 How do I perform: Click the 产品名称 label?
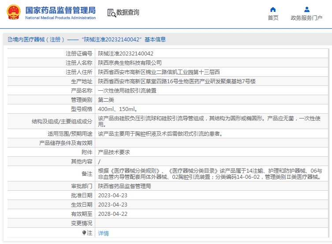pos(82,91)
